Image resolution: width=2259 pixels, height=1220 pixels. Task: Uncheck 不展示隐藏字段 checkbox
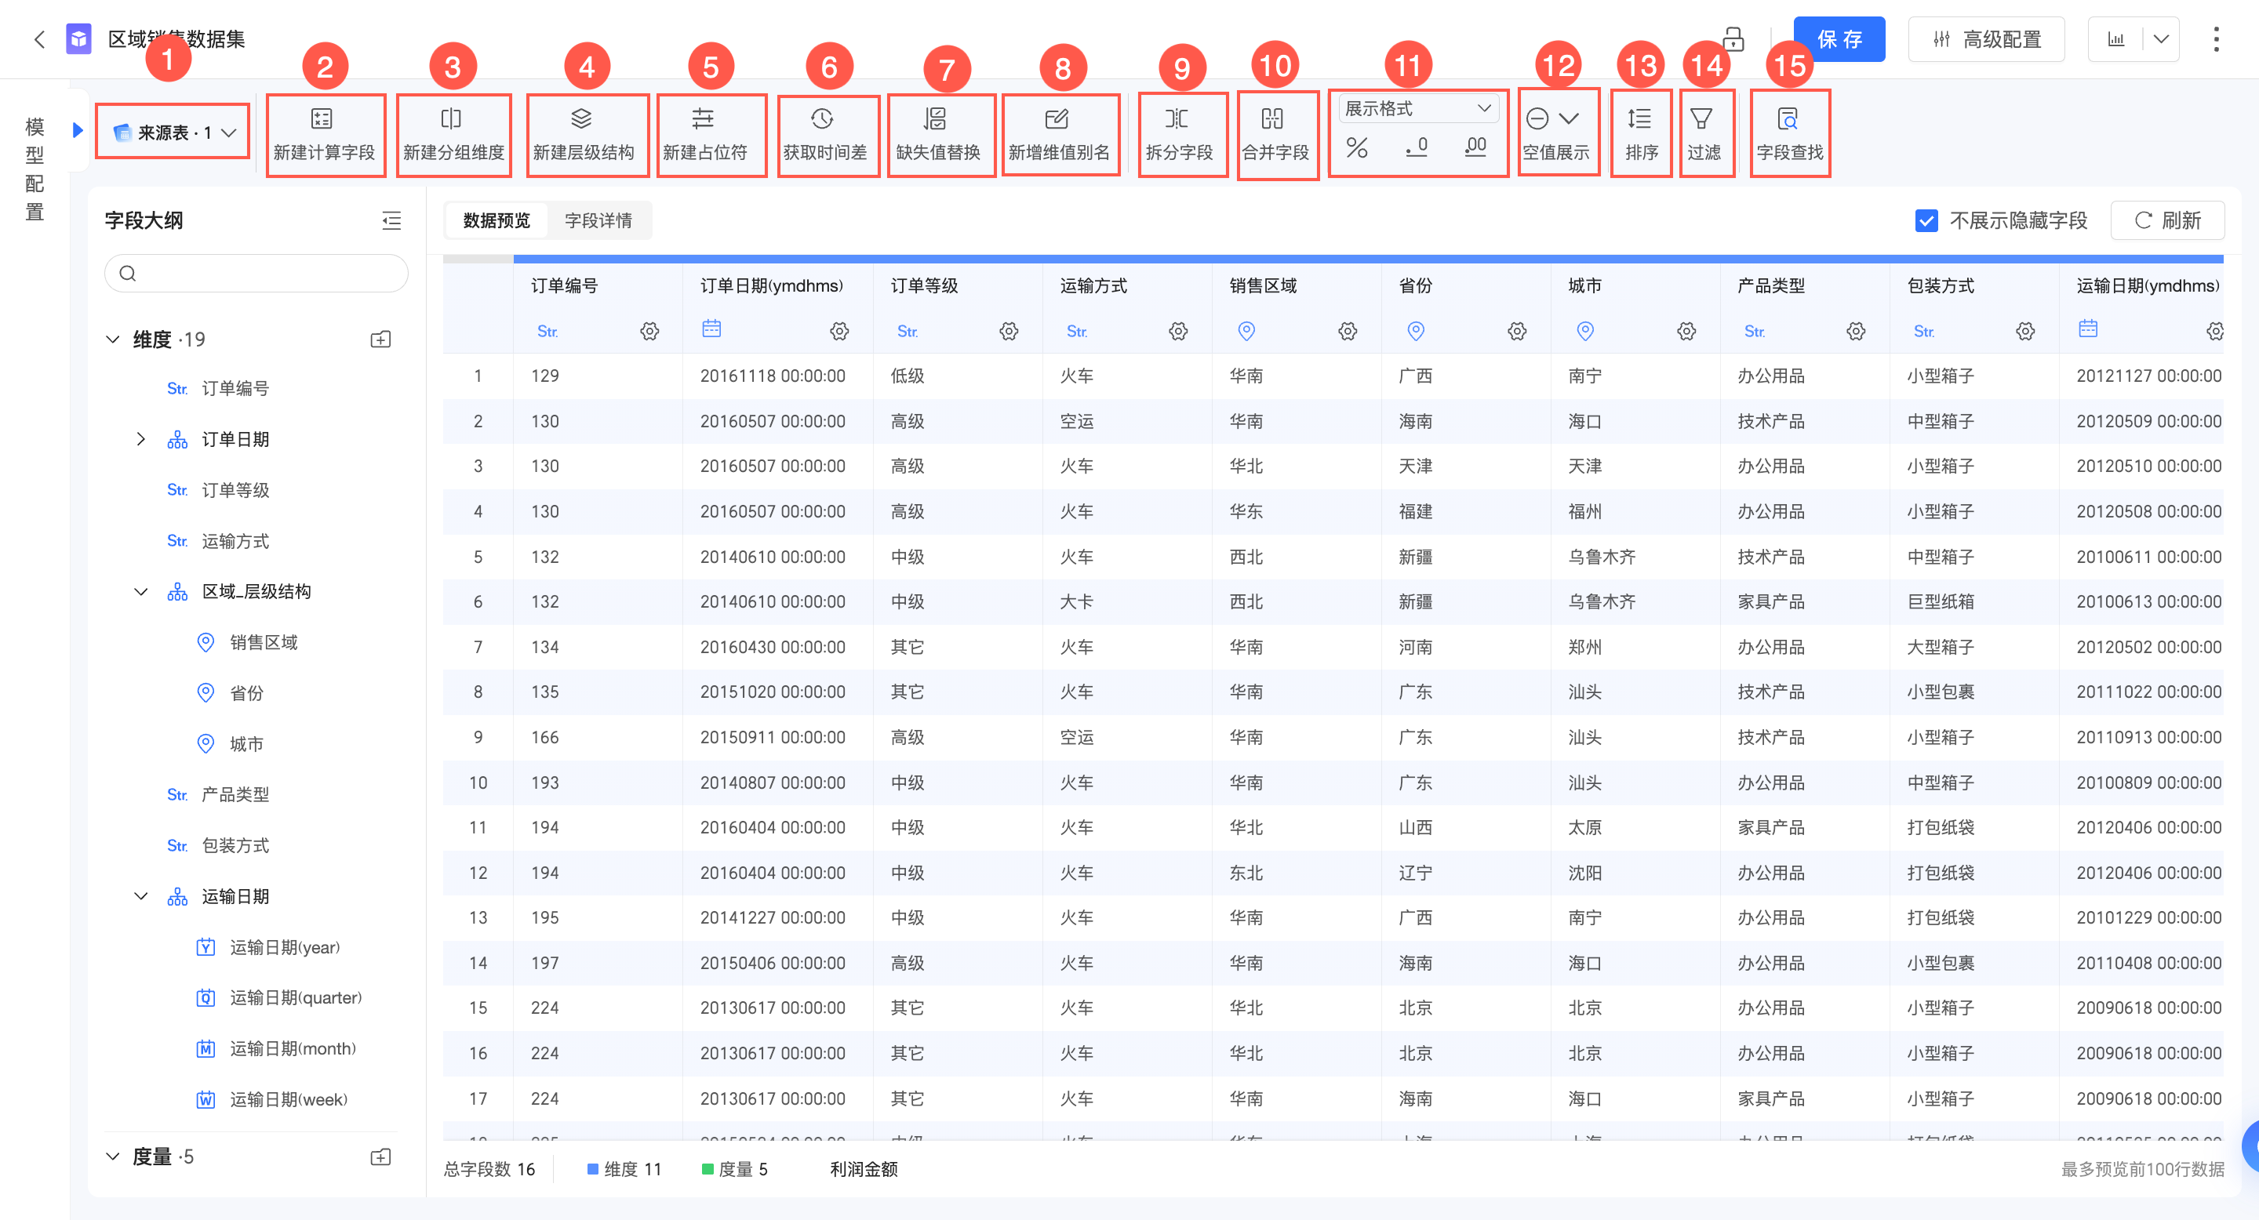1926,220
